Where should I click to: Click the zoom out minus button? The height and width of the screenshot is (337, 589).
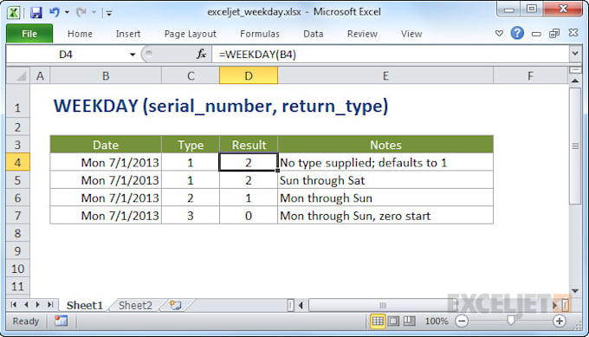462,321
